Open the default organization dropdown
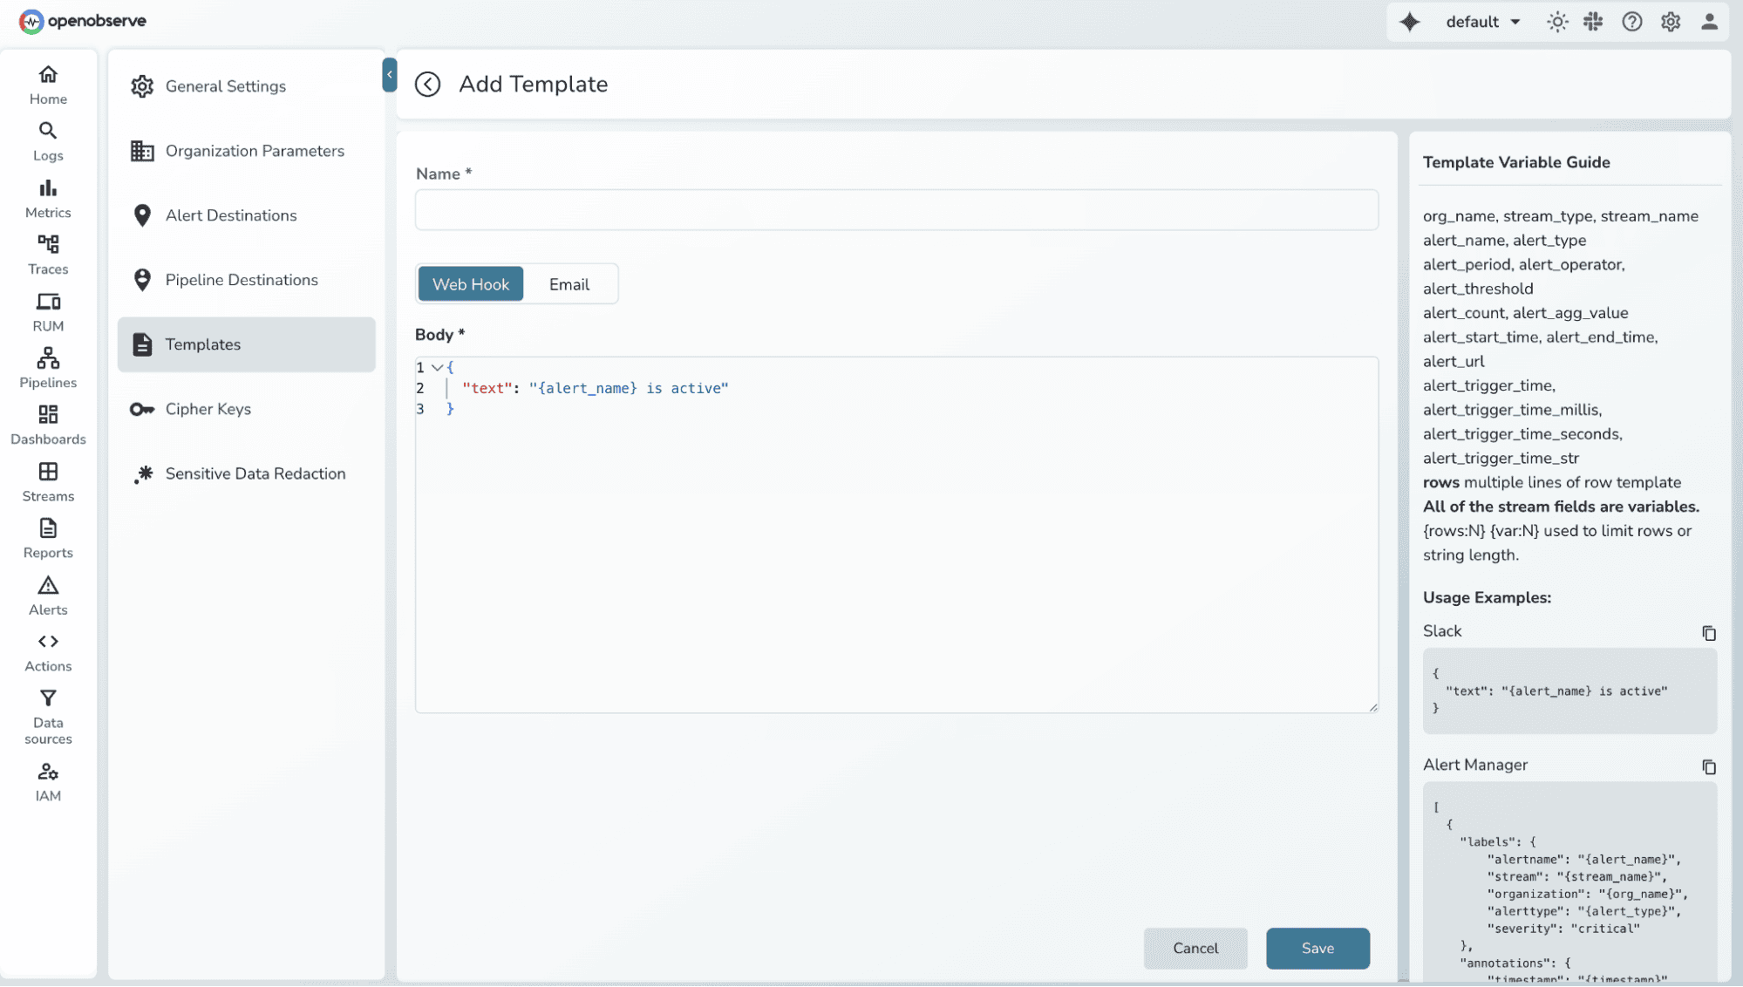Viewport: 1743px width, 987px height. click(x=1482, y=21)
